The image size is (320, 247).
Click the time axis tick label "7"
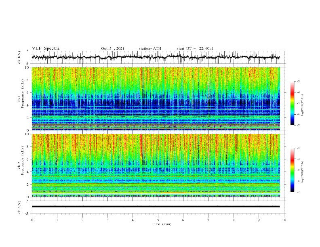click(208, 220)
